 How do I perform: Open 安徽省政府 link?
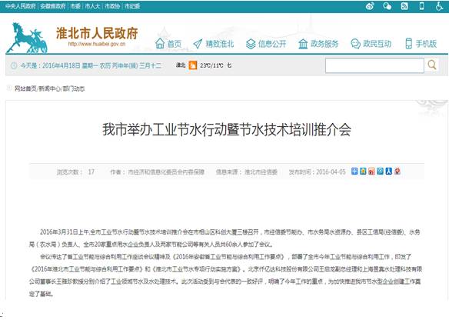tap(53, 6)
